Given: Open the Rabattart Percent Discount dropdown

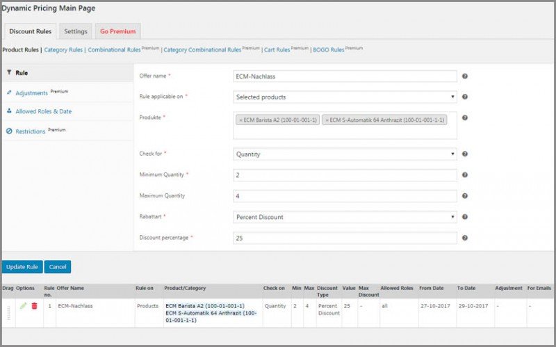Looking at the screenshot, I should [x=345, y=217].
